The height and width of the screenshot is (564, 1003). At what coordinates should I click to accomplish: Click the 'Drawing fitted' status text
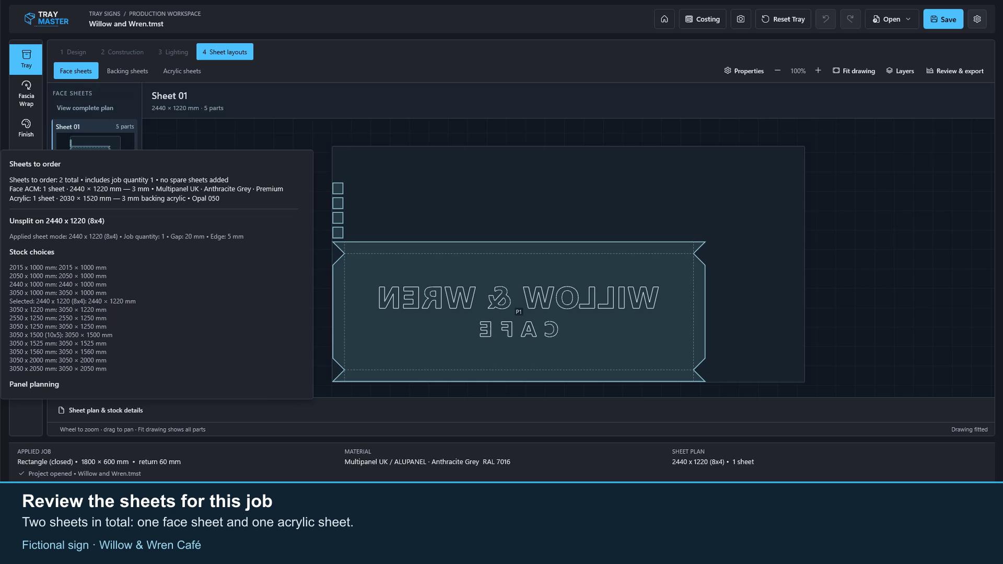(x=969, y=429)
